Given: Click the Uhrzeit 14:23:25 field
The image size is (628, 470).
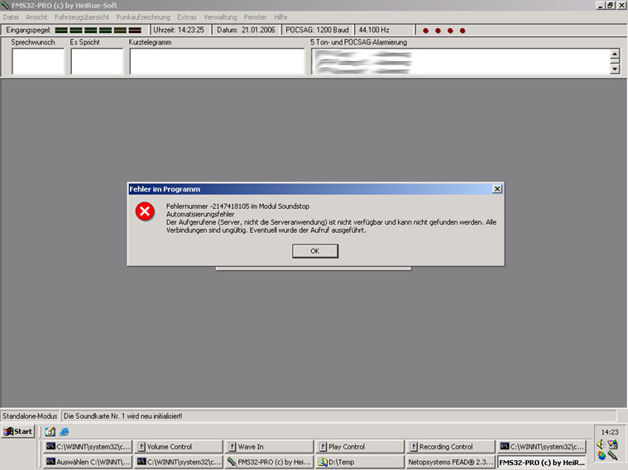Looking at the screenshot, I should pyautogui.click(x=180, y=30).
